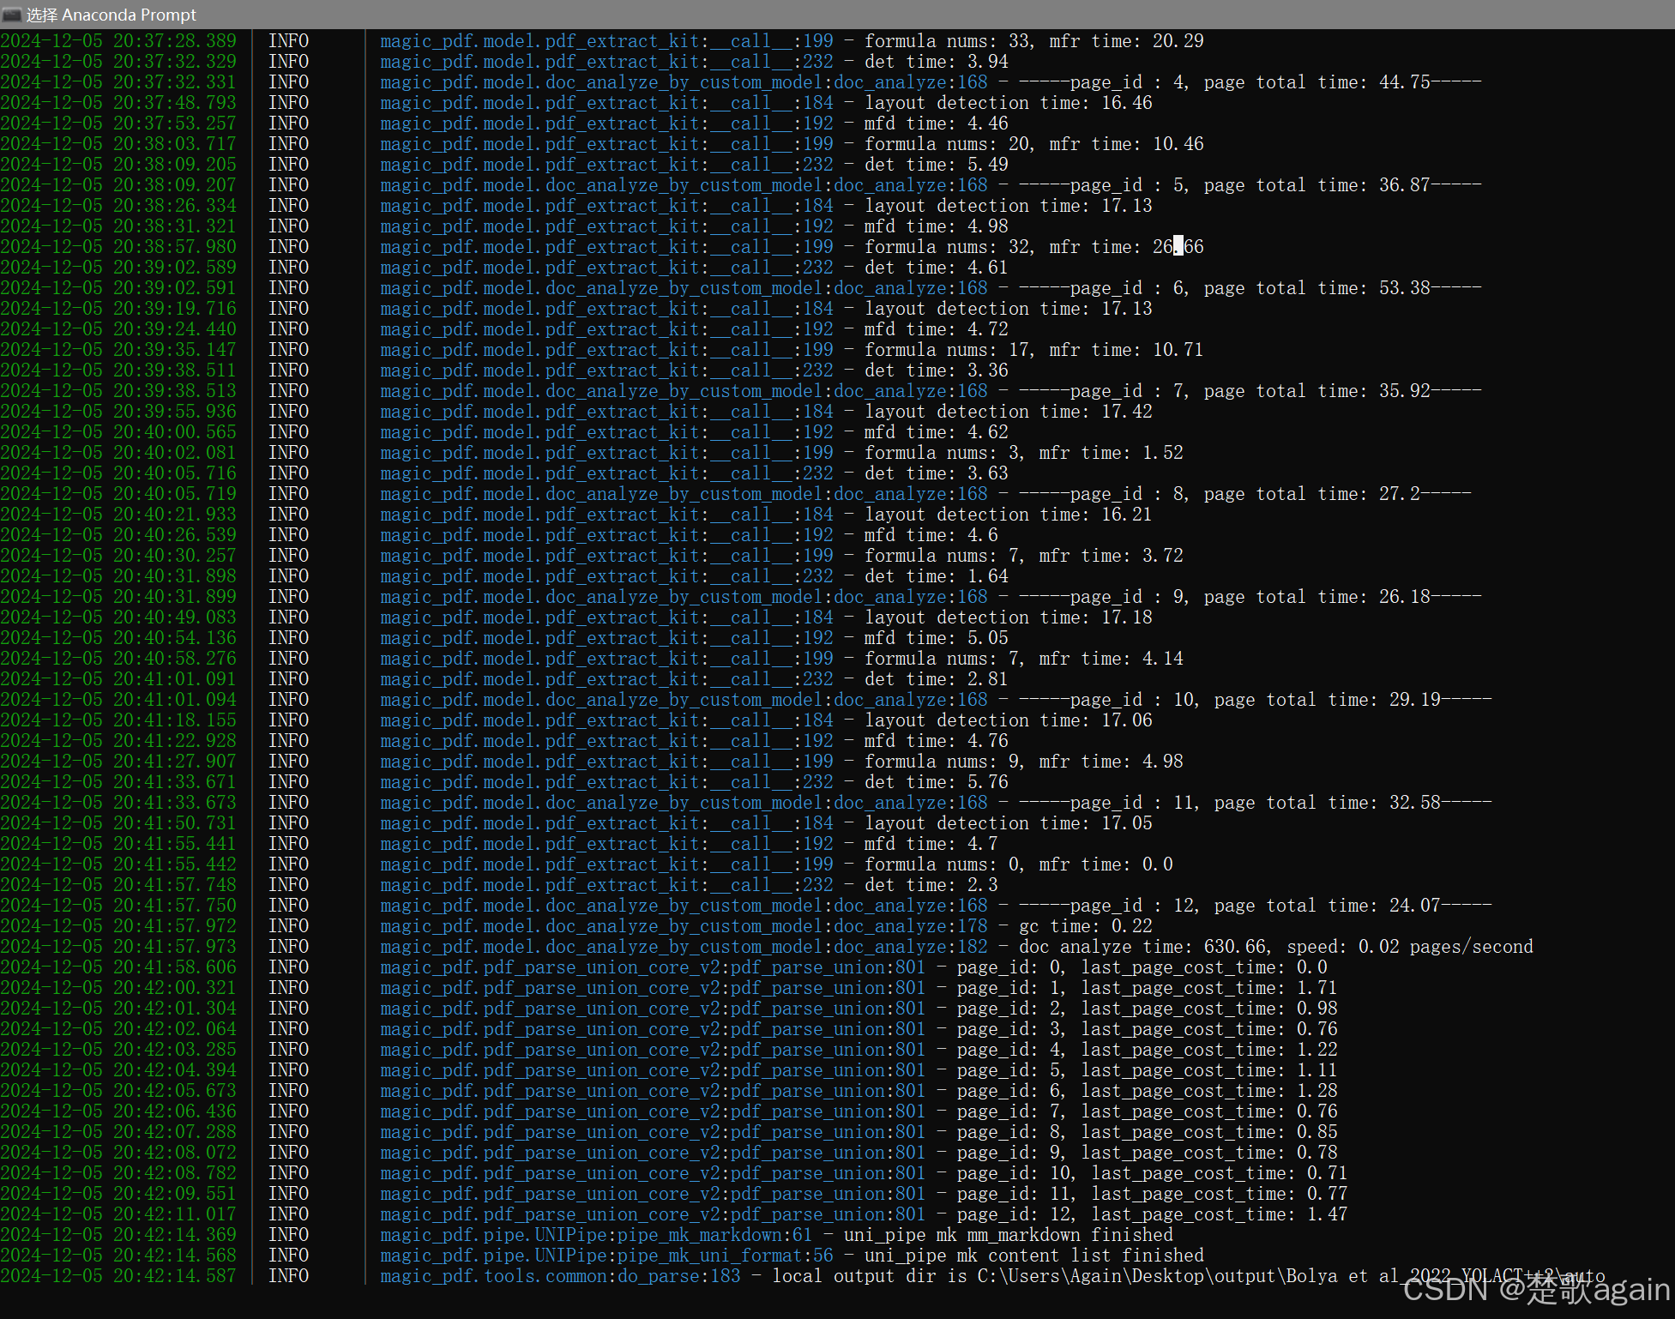The image size is (1675, 1319).
Task: Click 'page_id: 6, last_page_cost_time: 1.28'
Action: tap(1148, 1091)
